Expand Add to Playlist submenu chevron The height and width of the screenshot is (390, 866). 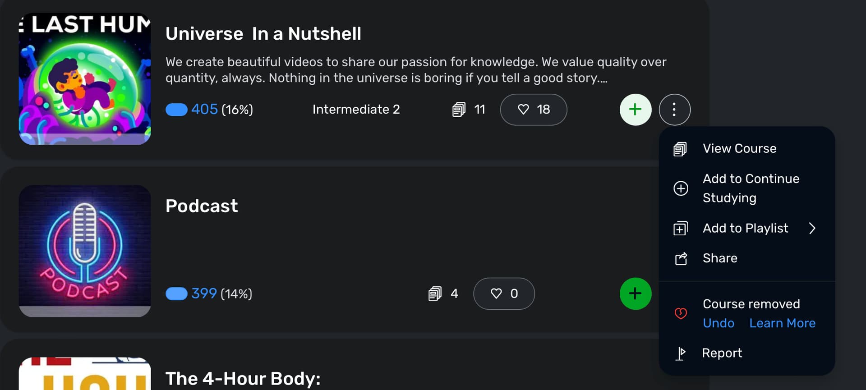pos(812,228)
